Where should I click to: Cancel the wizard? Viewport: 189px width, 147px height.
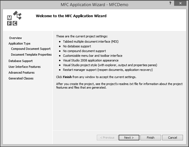tap(172, 138)
